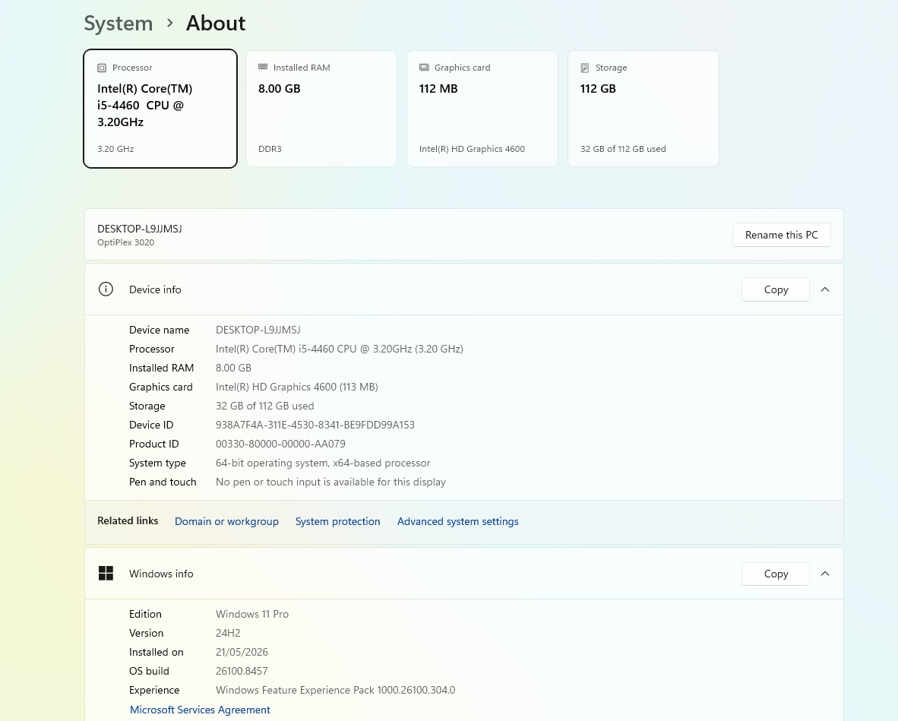Click the Device ID label
The image size is (898, 721).
[151, 425]
